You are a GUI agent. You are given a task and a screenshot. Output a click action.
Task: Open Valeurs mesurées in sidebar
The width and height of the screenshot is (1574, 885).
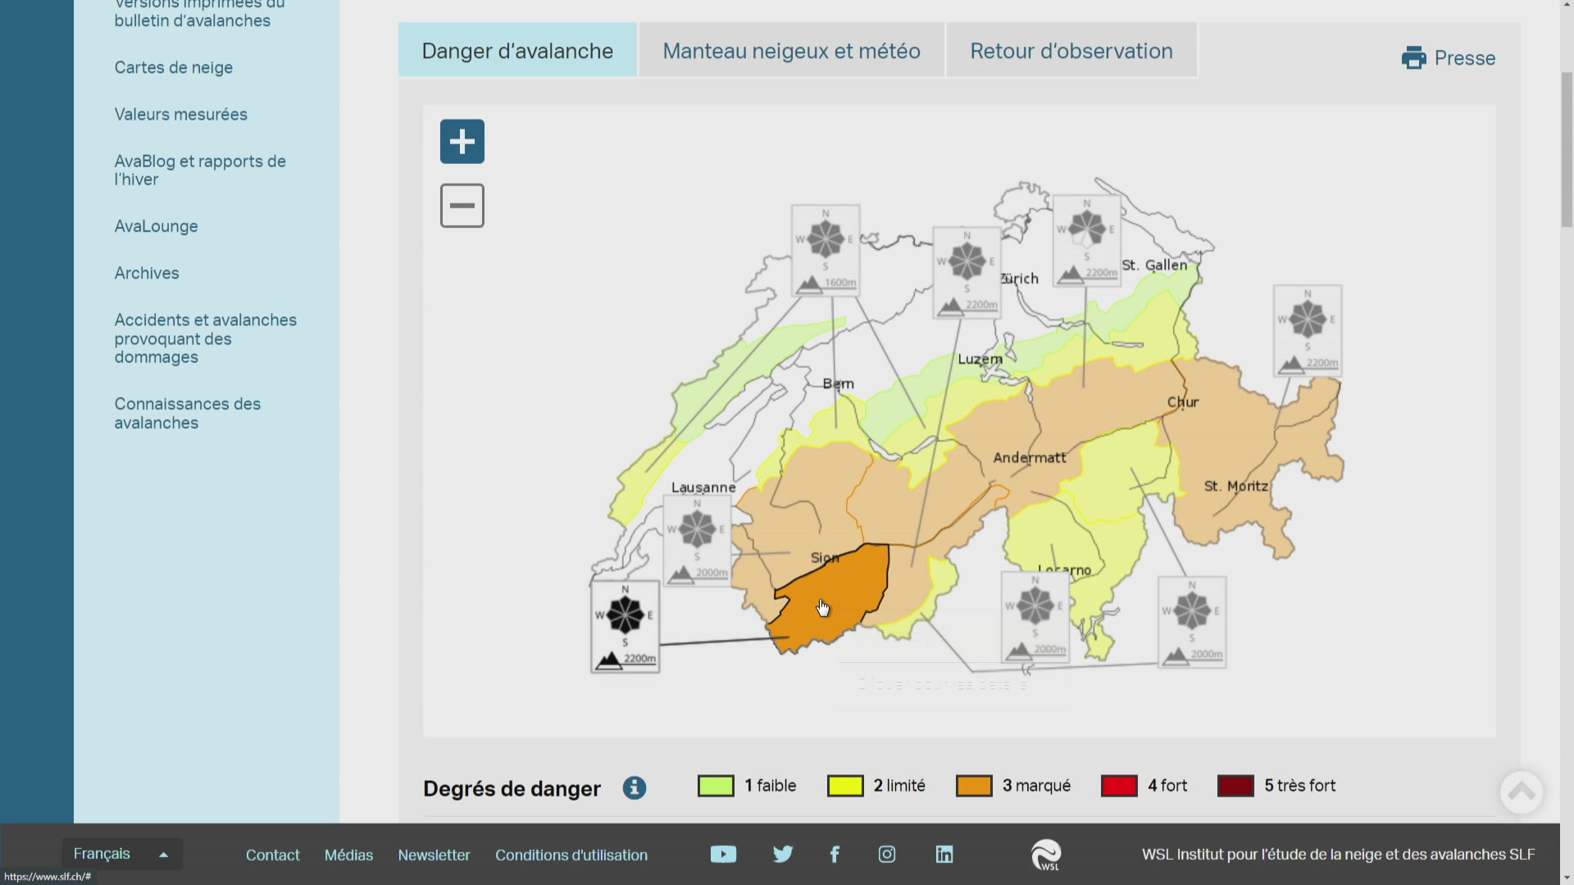point(181,115)
